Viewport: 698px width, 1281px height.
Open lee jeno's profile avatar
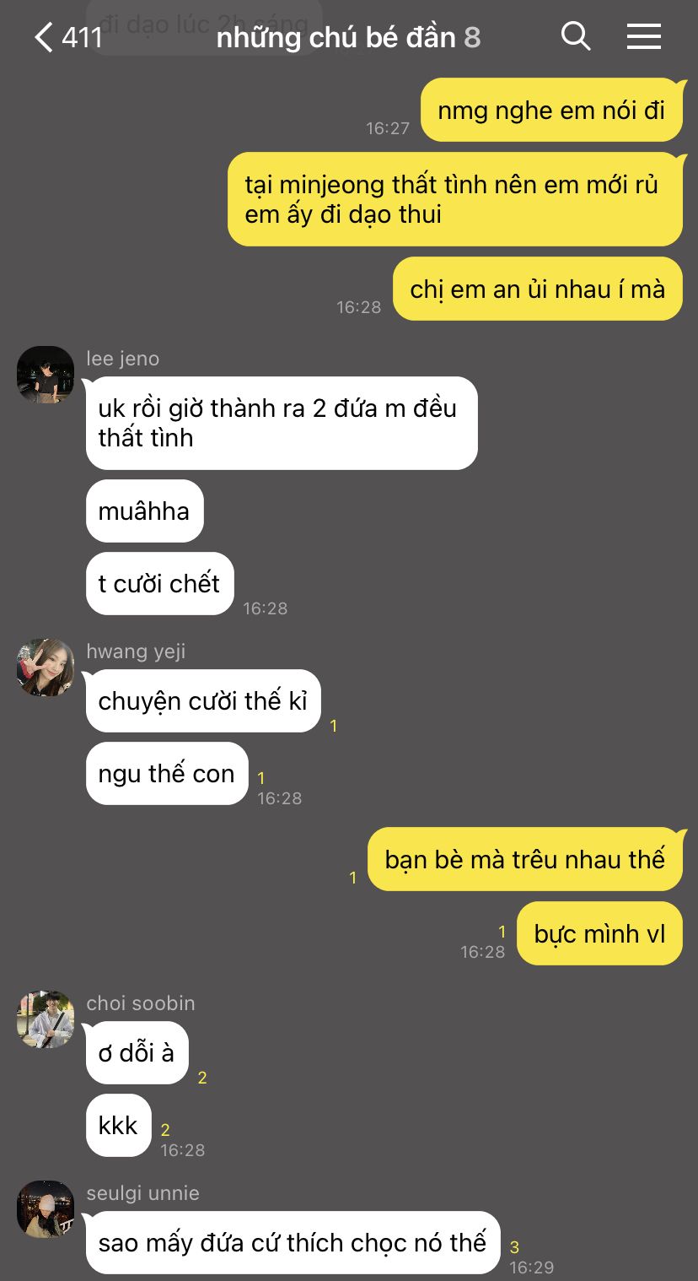[46, 375]
